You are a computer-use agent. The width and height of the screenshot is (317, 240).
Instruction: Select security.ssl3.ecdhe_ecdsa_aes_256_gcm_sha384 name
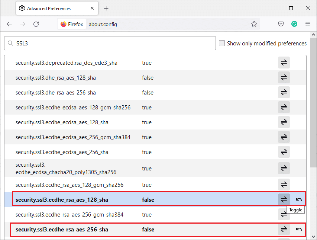(x=73, y=137)
